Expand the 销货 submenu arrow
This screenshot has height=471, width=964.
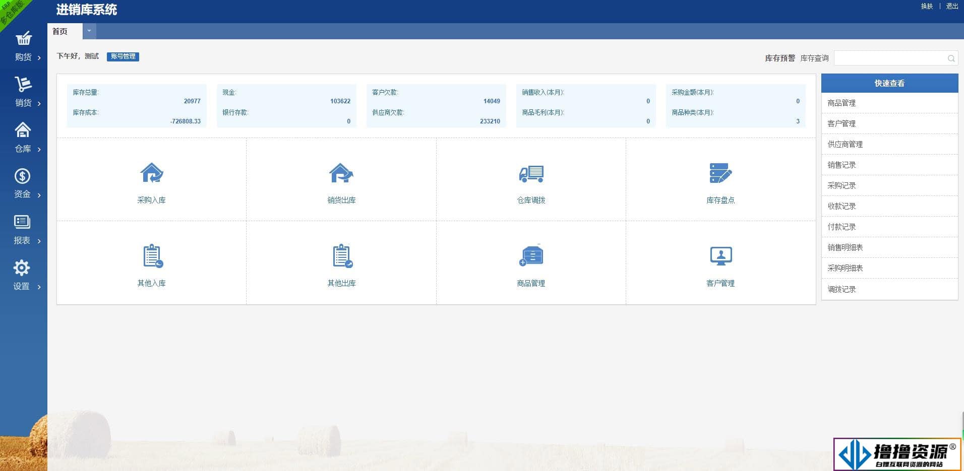coord(39,104)
